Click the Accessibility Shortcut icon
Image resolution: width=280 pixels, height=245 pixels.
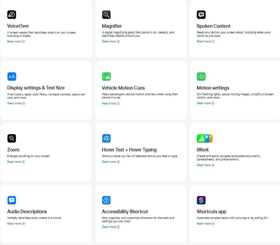click(x=106, y=200)
